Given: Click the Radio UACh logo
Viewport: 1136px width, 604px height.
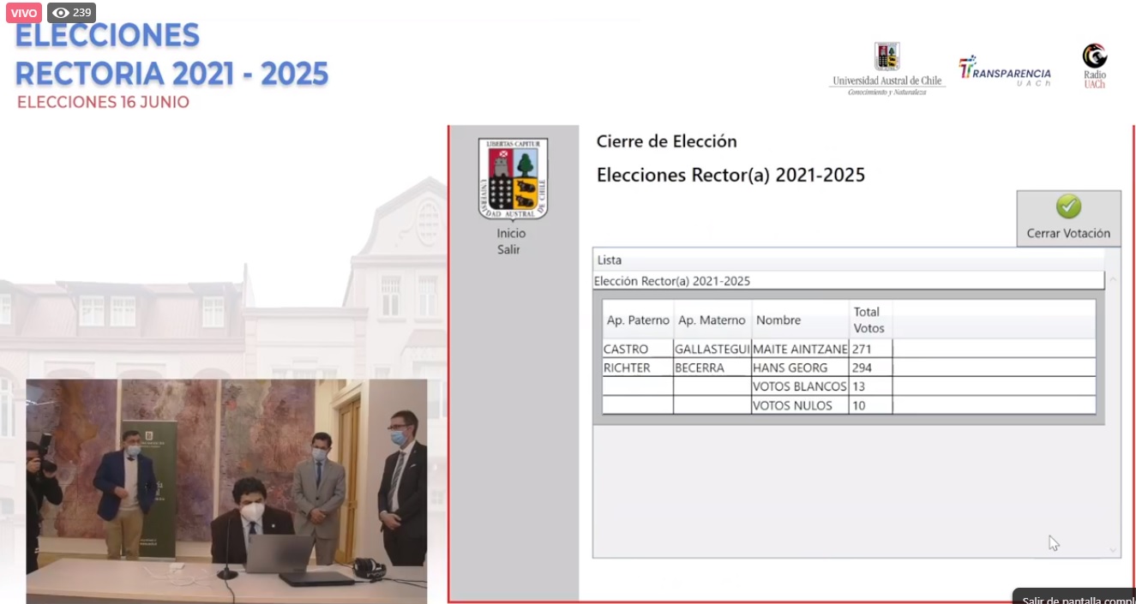Looking at the screenshot, I should (1095, 66).
